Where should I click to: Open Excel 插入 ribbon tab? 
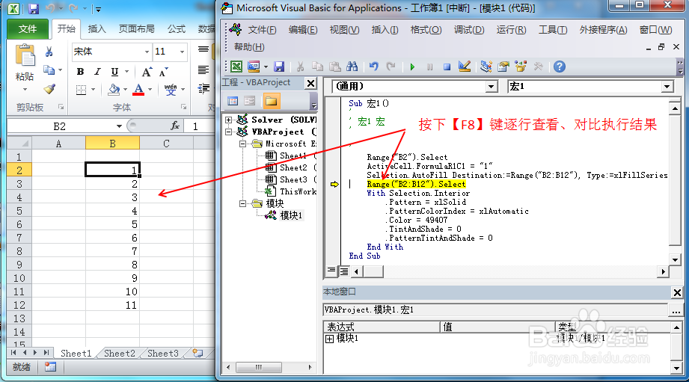97,29
